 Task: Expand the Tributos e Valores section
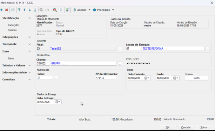[29, 65]
